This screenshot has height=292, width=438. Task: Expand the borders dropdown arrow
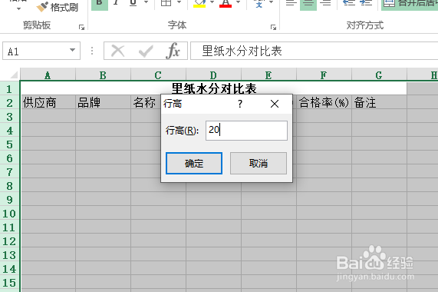coord(179,3)
